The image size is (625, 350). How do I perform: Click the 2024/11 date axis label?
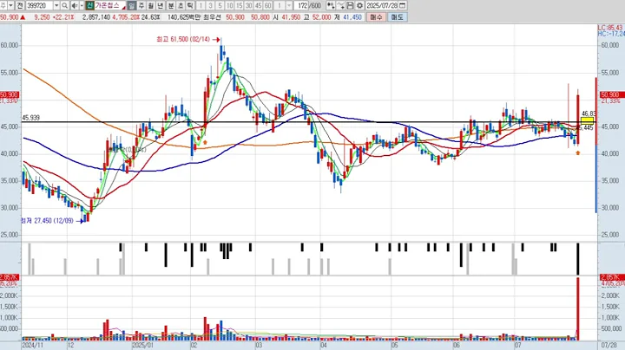pos(32,345)
